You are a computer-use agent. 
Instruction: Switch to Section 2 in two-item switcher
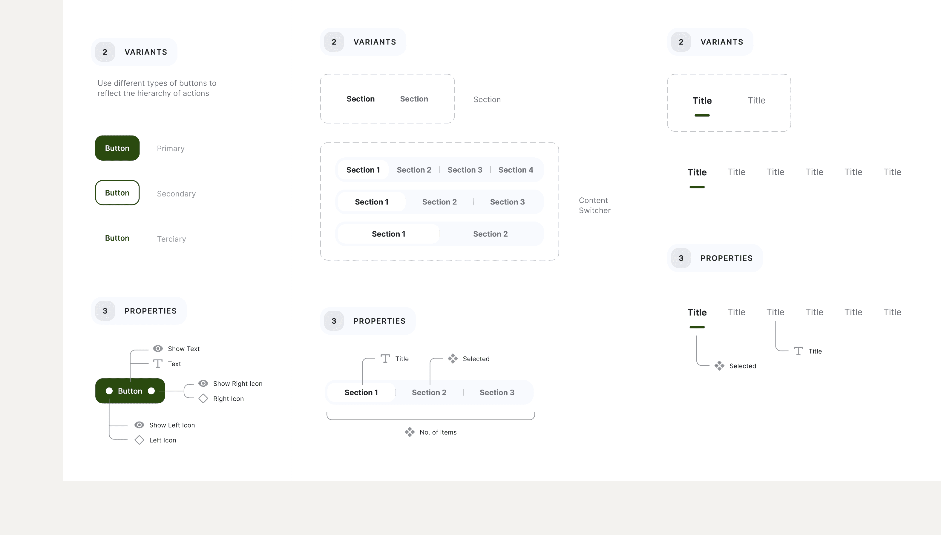(x=490, y=234)
